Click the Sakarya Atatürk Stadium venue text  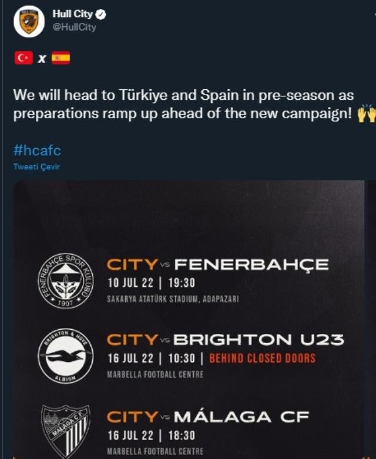coord(173,299)
